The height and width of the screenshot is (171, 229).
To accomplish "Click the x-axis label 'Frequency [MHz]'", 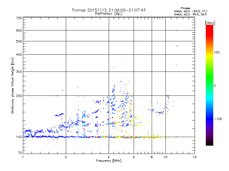I will pyautogui.click(x=108, y=161).
